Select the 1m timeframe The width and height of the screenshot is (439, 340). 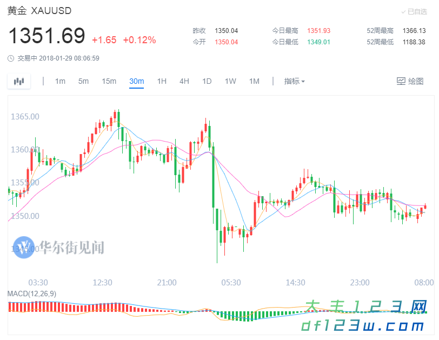pos(60,81)
